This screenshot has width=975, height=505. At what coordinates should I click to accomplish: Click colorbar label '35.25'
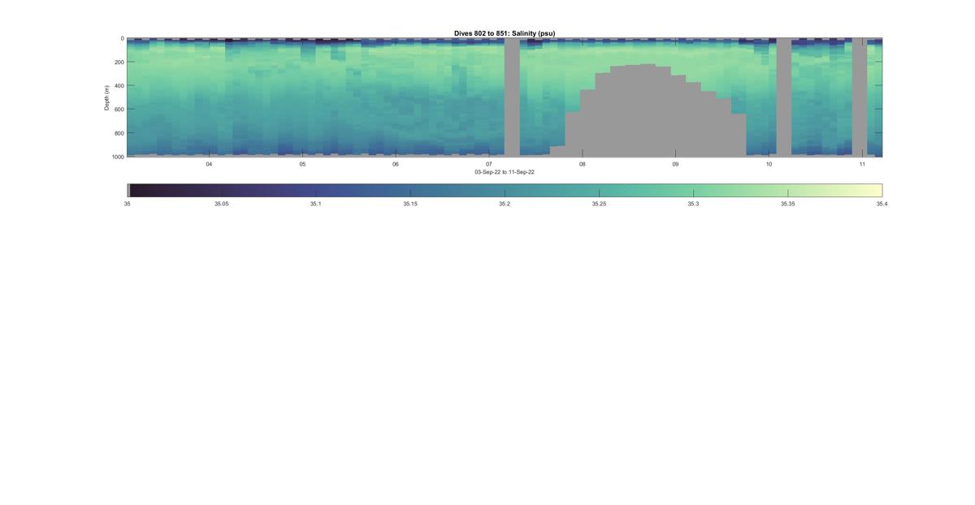click(599, 204)
